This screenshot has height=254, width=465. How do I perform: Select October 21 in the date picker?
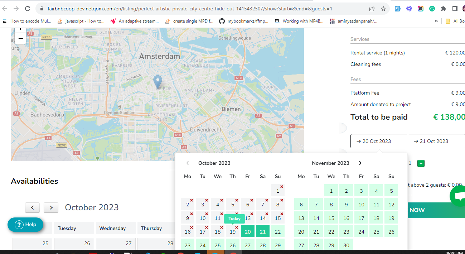263,232
